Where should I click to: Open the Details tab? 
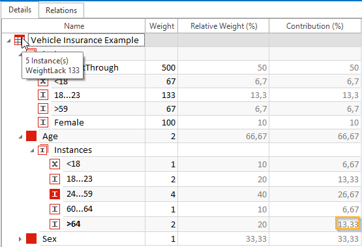click(x=20, y=10)
